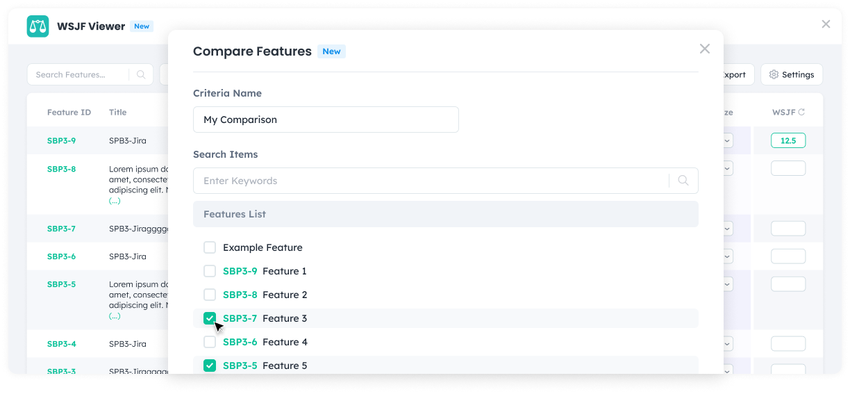Click the empty WSJF box in SBP3-6 row
850x394 pixels.
click(788, 256)
